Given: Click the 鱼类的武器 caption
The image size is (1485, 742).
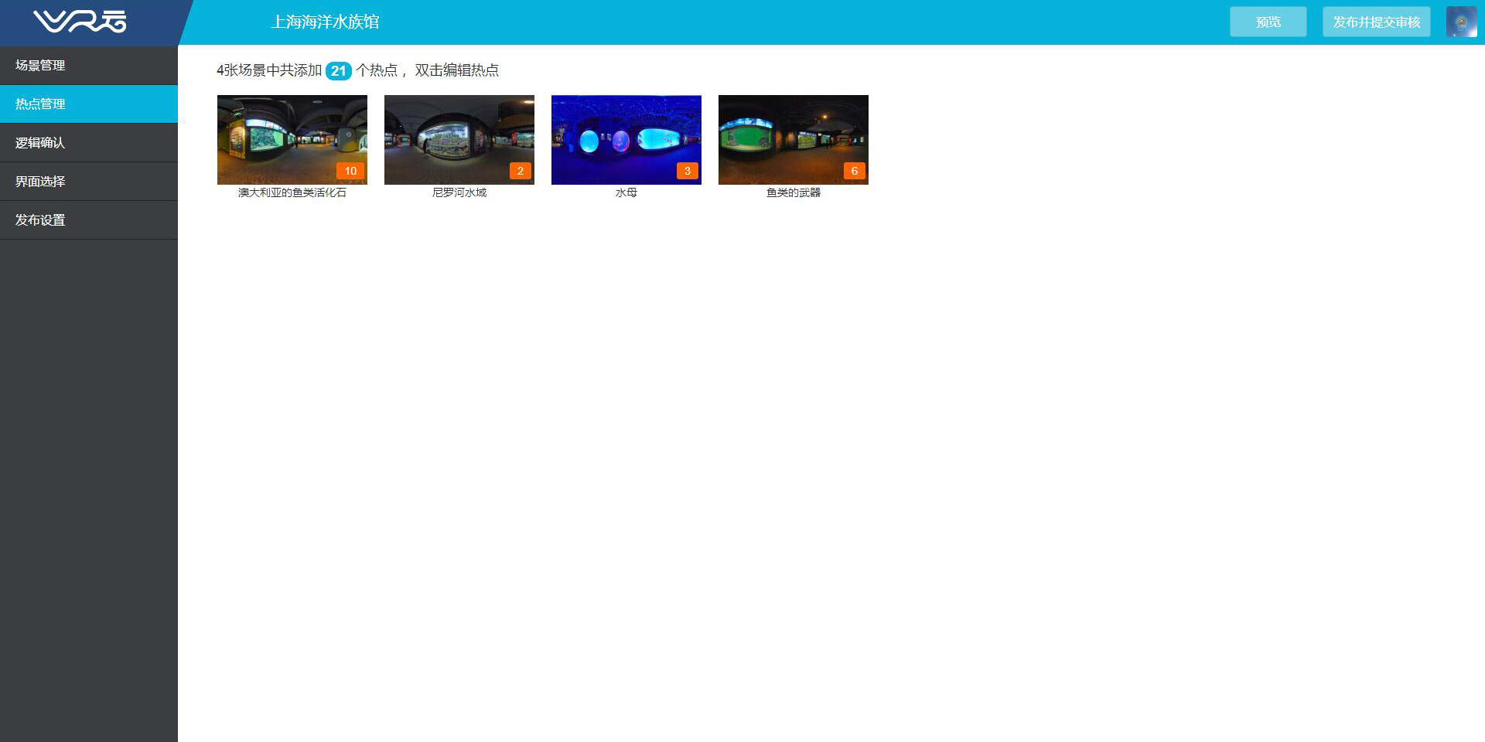Looking at the screenshot, I should (794, 192).
